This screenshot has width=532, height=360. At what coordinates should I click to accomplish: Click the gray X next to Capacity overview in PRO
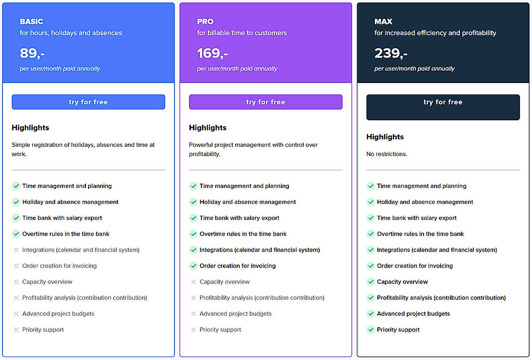click(x=193, y=282)
